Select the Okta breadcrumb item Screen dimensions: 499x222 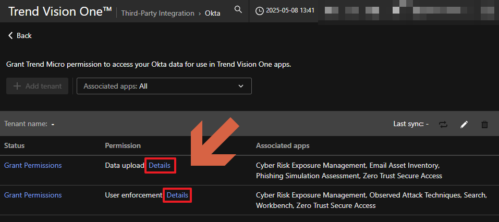pyautogui.click(x=212, y=14)
